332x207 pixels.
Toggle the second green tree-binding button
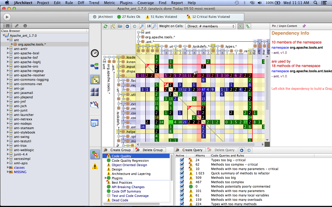coord(248,26)
